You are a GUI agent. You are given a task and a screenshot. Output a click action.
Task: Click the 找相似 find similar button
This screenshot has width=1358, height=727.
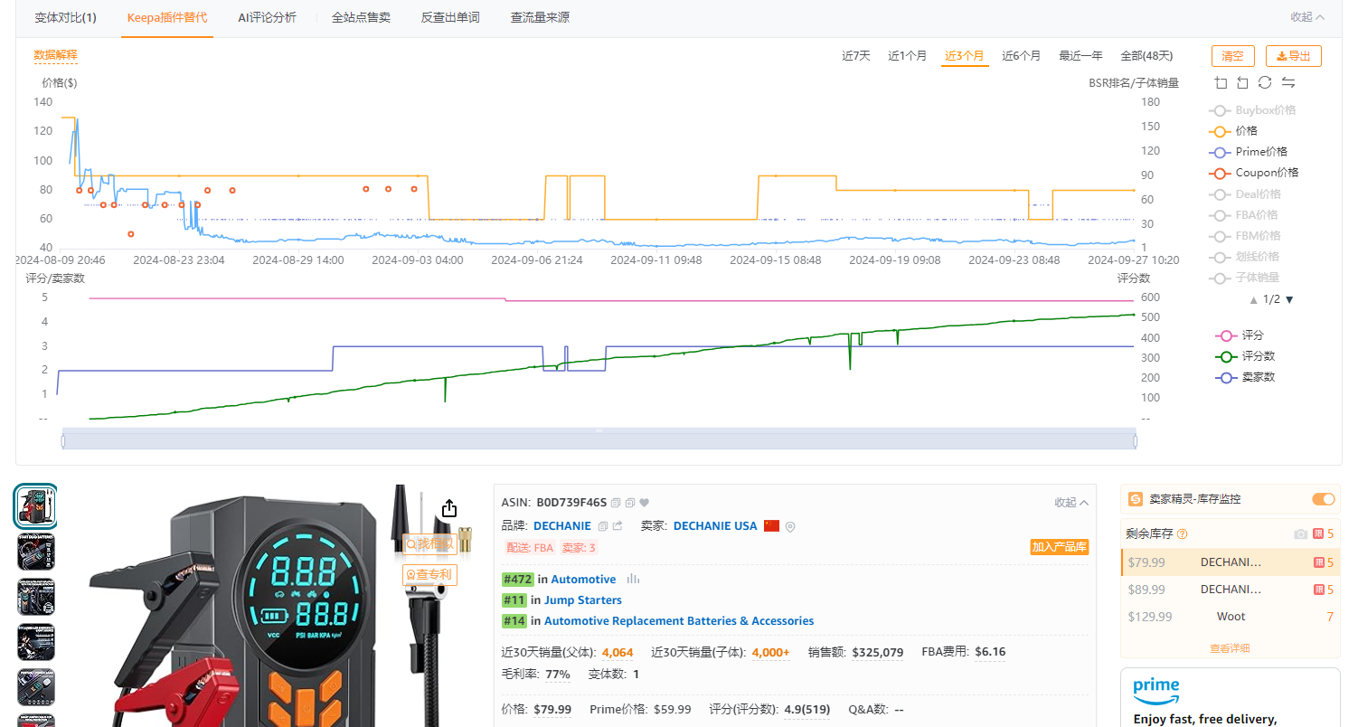tap(429, 543)
